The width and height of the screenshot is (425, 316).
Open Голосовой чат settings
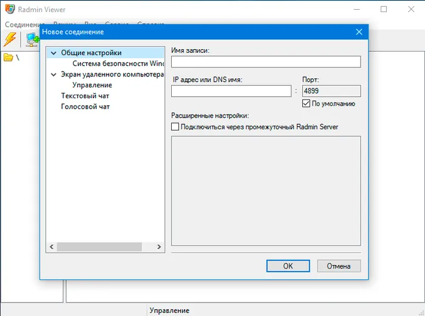point(85,107)
